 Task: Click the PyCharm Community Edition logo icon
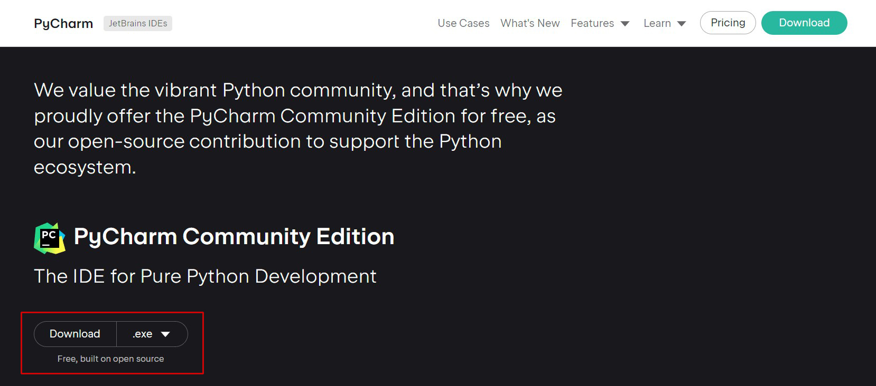(50, 238)
